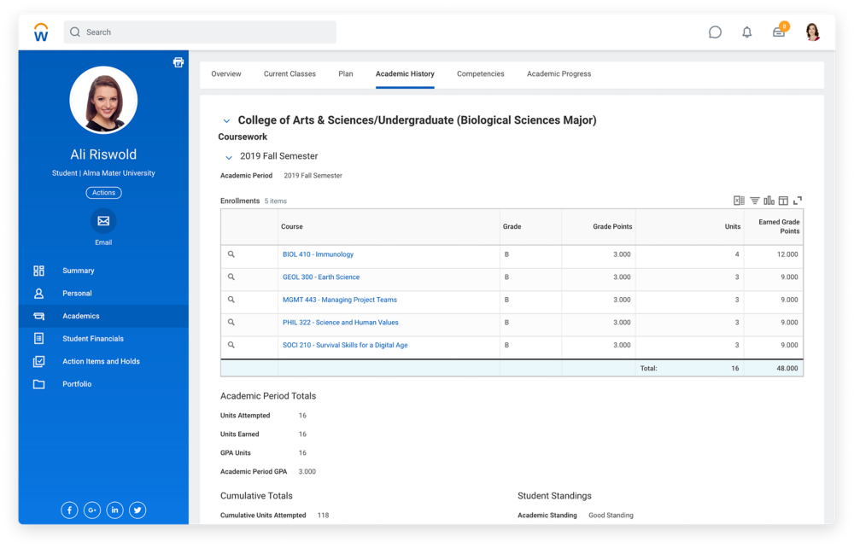
Task: Open the BIOL 410 - Immunology course link
Action: (x=318, y=254)
